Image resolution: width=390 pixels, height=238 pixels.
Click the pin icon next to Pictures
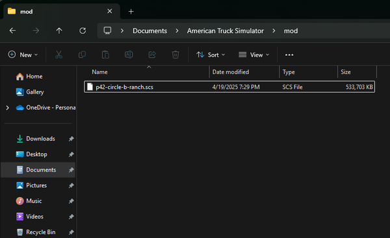(71, 185)
